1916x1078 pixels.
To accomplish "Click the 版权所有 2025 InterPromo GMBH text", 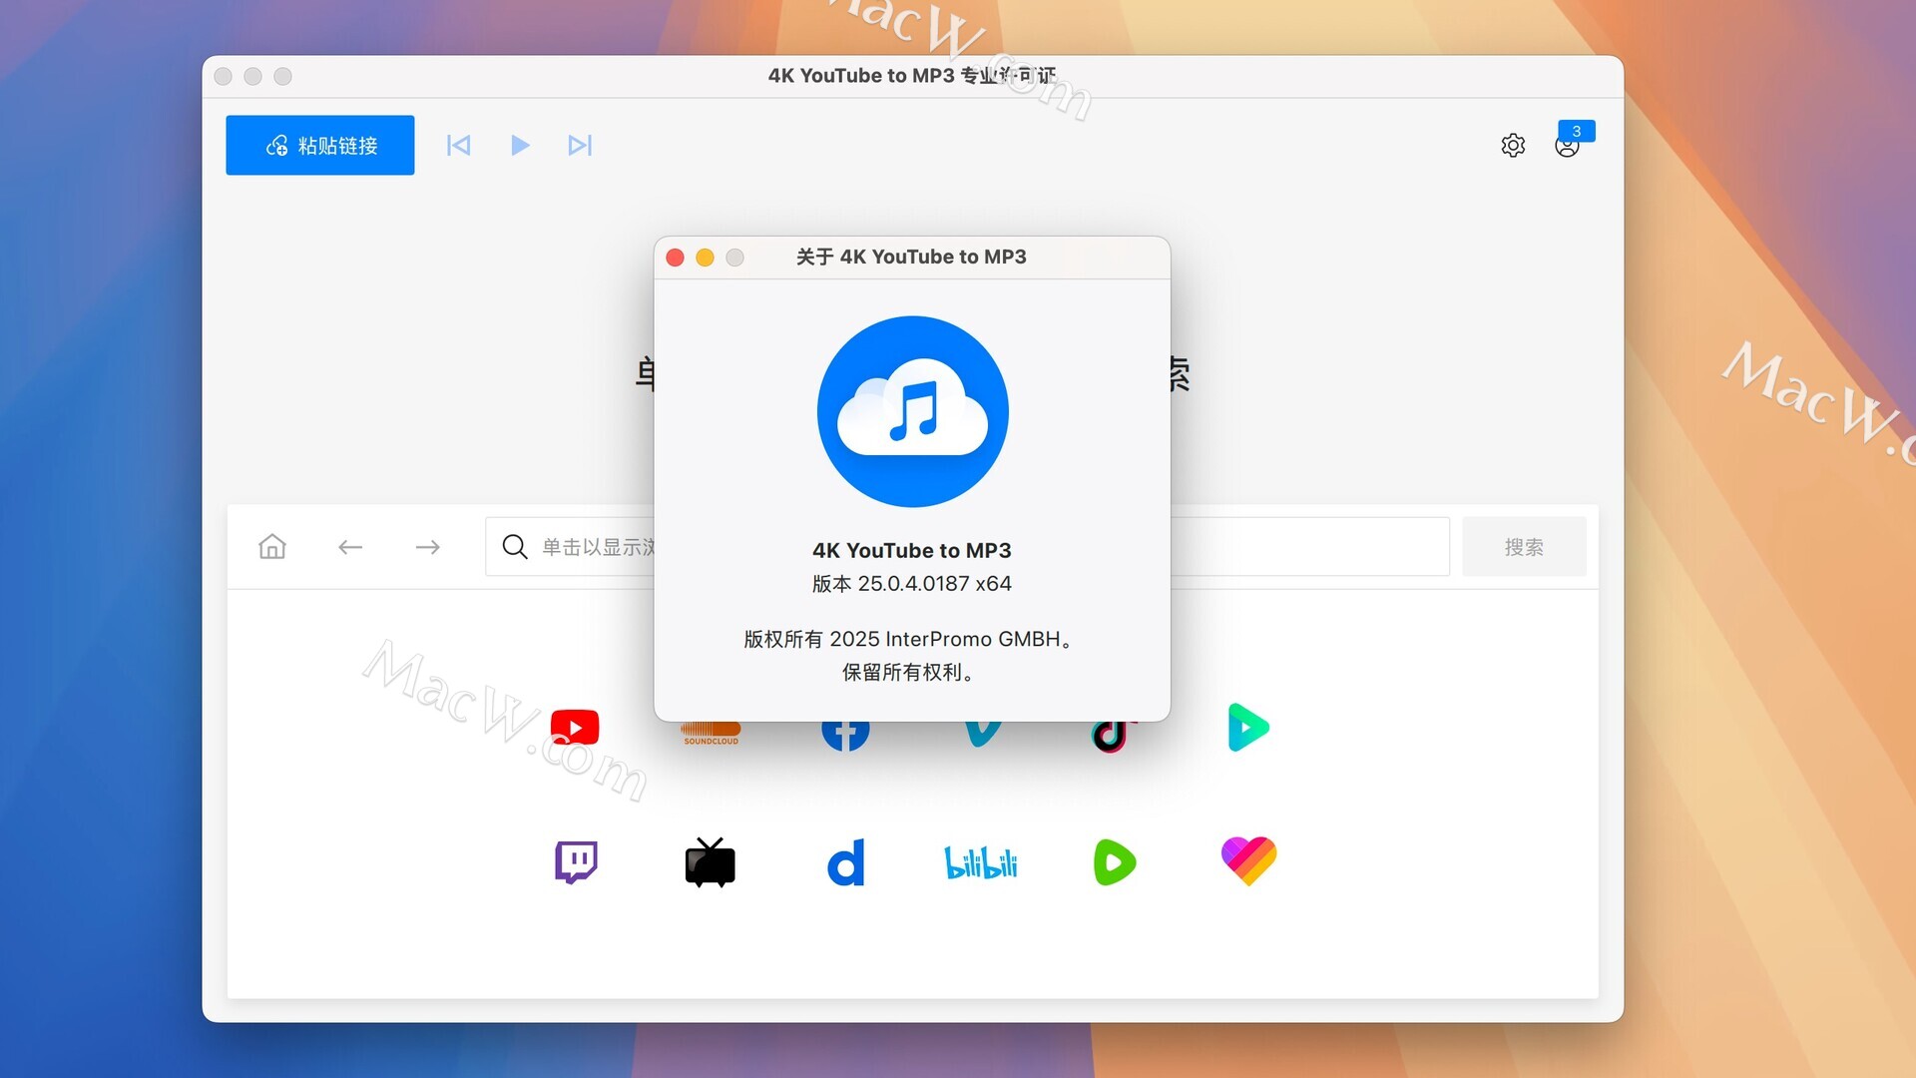I will 907,639.
